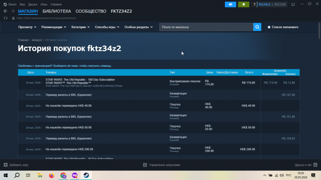Go back with the left arrow
Screen dimensions: 321x180
[5, 11]
